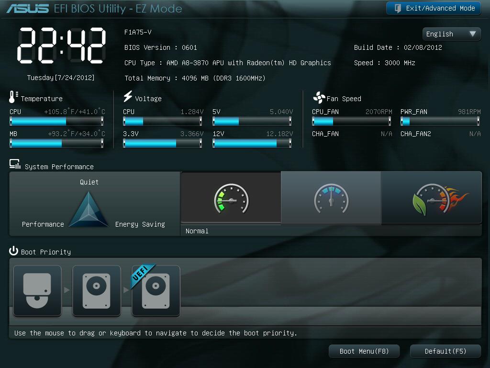Click the 981RPM power fan value

coord(469,112)
